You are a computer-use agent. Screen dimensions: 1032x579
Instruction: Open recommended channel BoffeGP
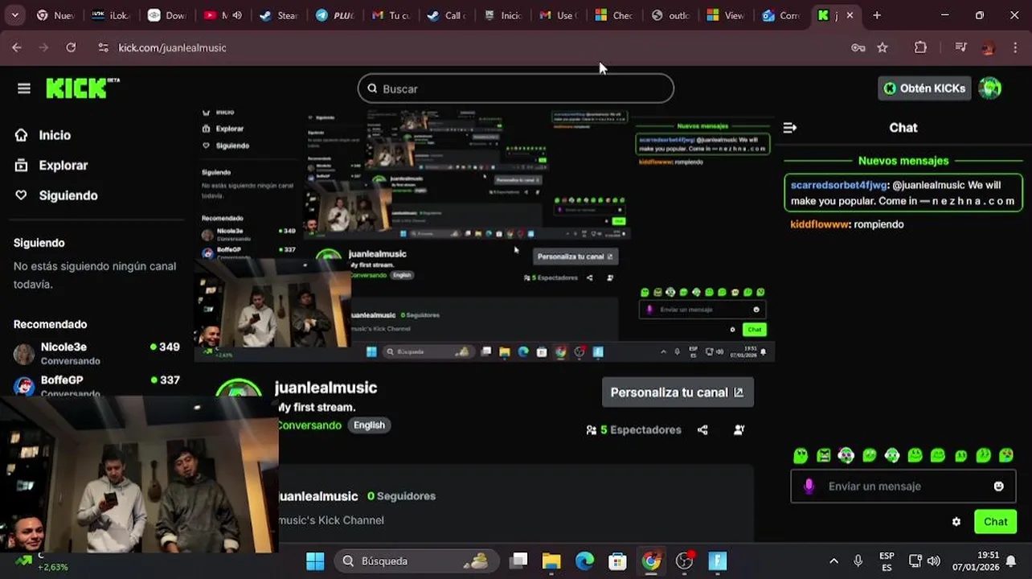[96, 385]
